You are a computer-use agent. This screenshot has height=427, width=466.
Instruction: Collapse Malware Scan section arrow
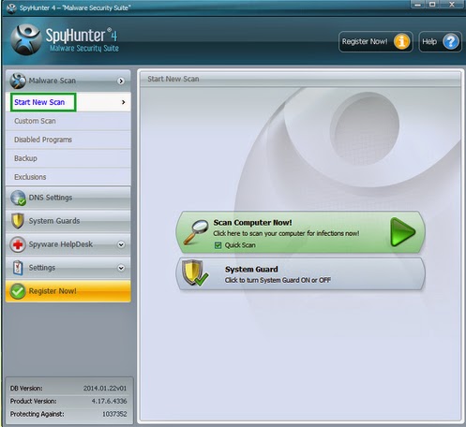(x=121, y=81)
